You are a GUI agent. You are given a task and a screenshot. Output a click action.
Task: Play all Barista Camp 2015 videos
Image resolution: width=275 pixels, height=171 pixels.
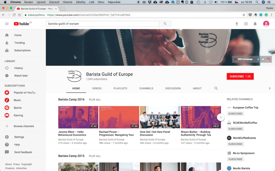[x=95, y=156]
